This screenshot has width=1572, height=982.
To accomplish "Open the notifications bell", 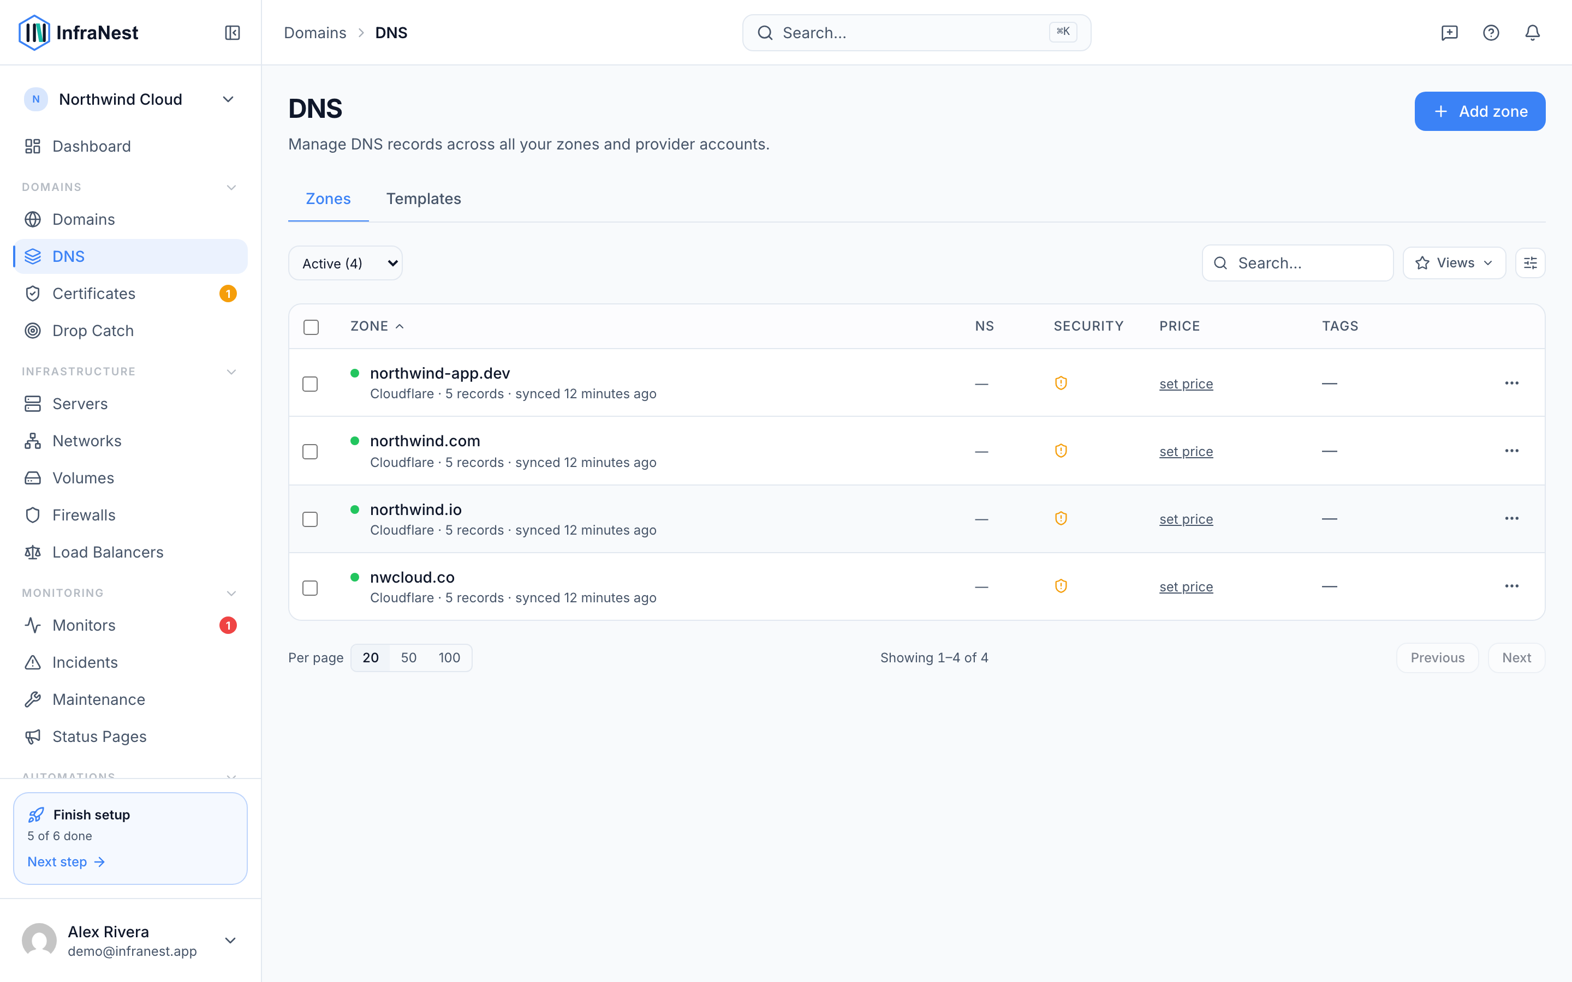I will pos(1532,33).
